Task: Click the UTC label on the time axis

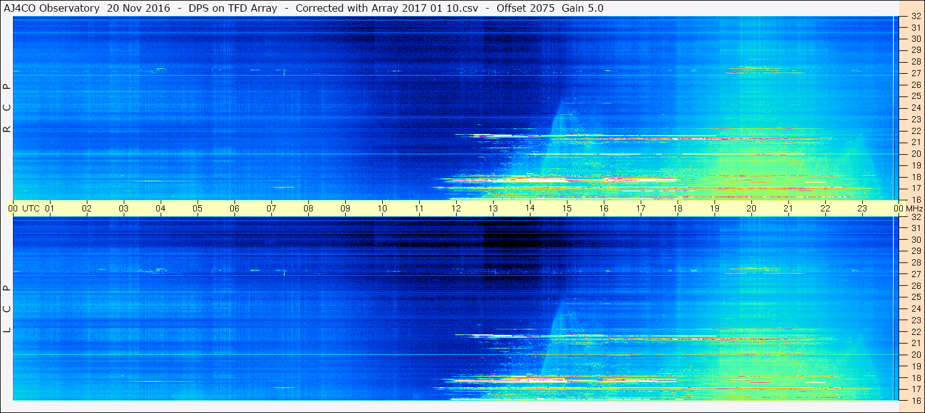Action: (x=31, y=208)
